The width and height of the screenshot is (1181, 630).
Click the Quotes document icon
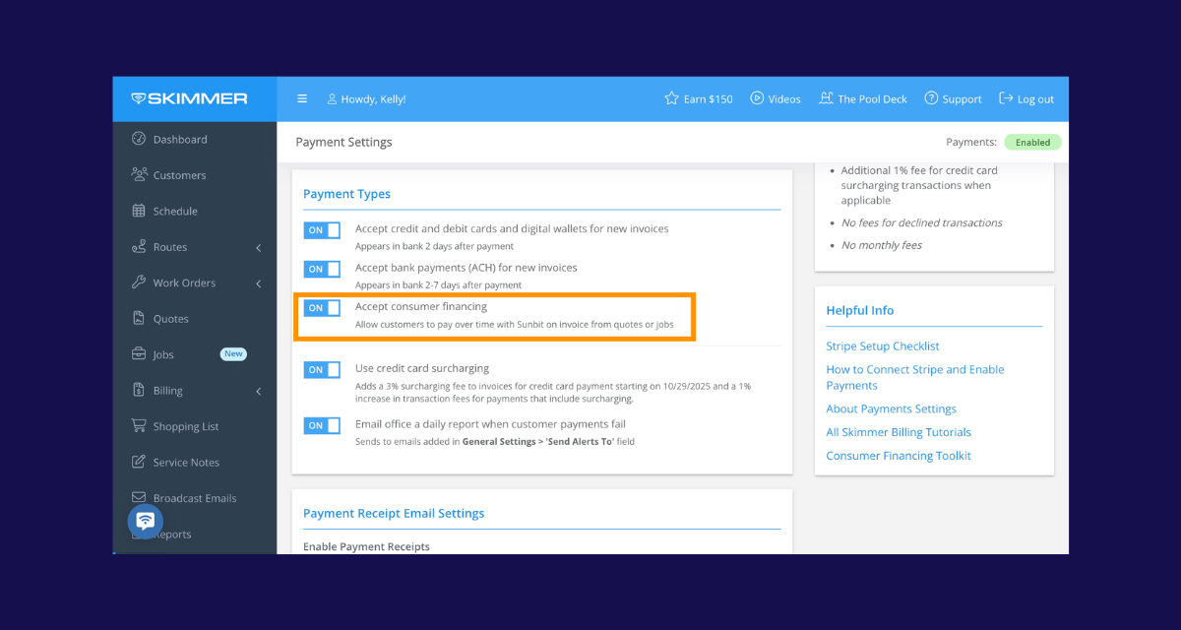[x=139, y=318]
